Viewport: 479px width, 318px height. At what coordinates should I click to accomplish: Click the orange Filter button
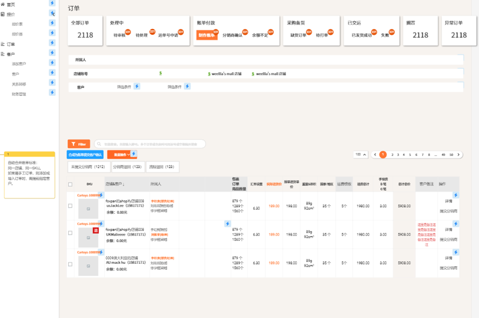pyautogui.click(x=79, y=145)
